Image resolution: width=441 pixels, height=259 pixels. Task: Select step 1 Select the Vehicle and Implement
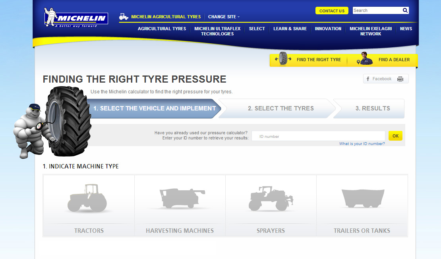click(155, 108)
